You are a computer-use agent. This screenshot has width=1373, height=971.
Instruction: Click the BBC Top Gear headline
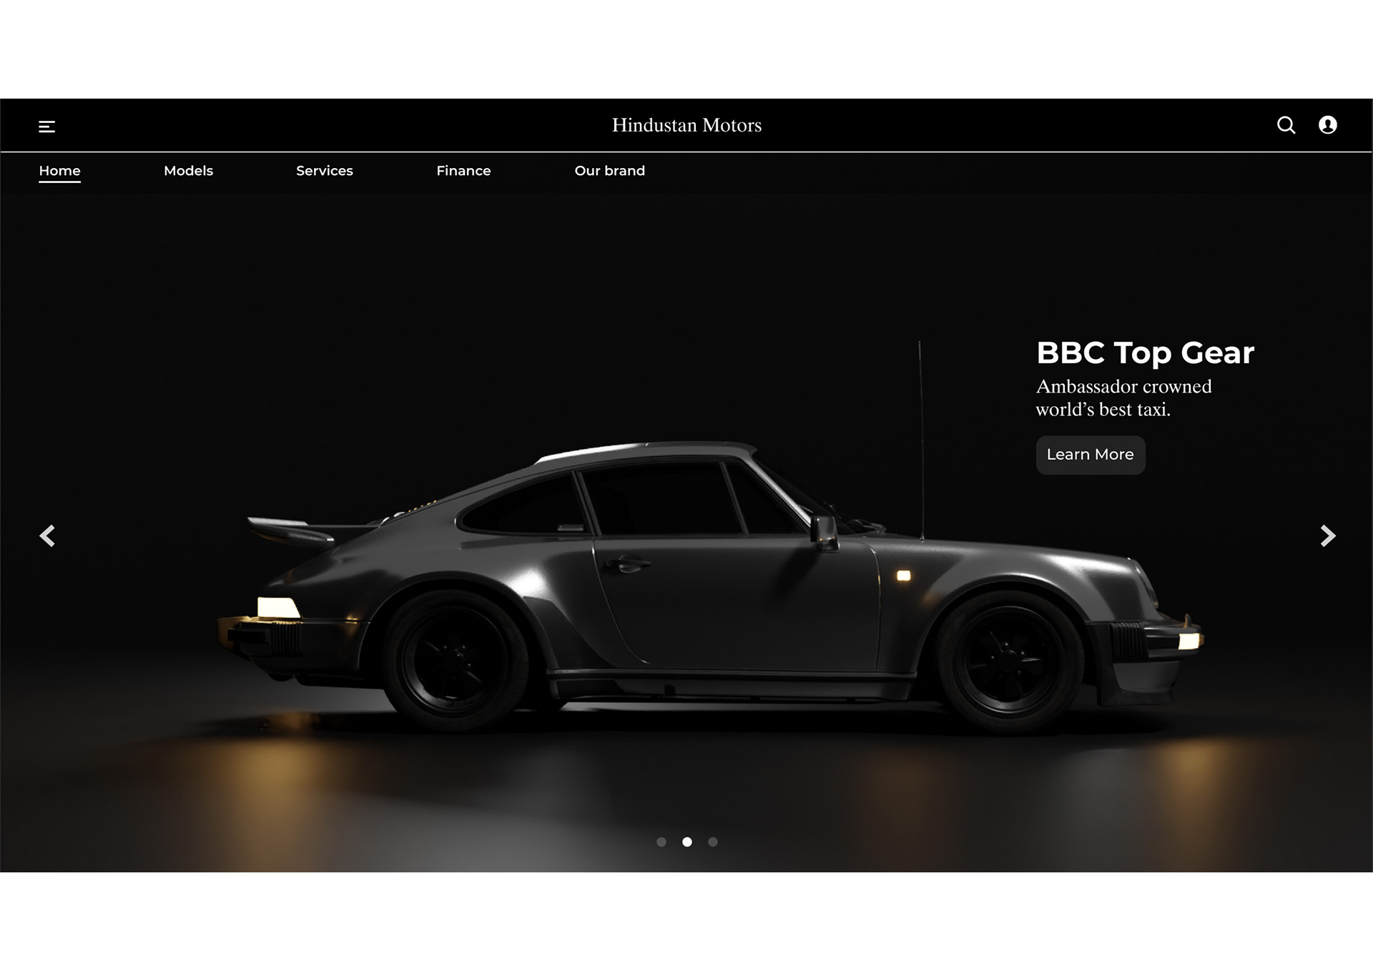[1146, 353]
